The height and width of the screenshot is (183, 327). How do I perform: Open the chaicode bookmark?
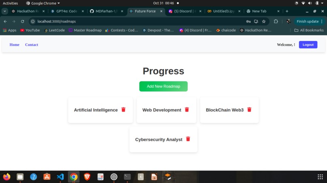(x=226, y=30)
